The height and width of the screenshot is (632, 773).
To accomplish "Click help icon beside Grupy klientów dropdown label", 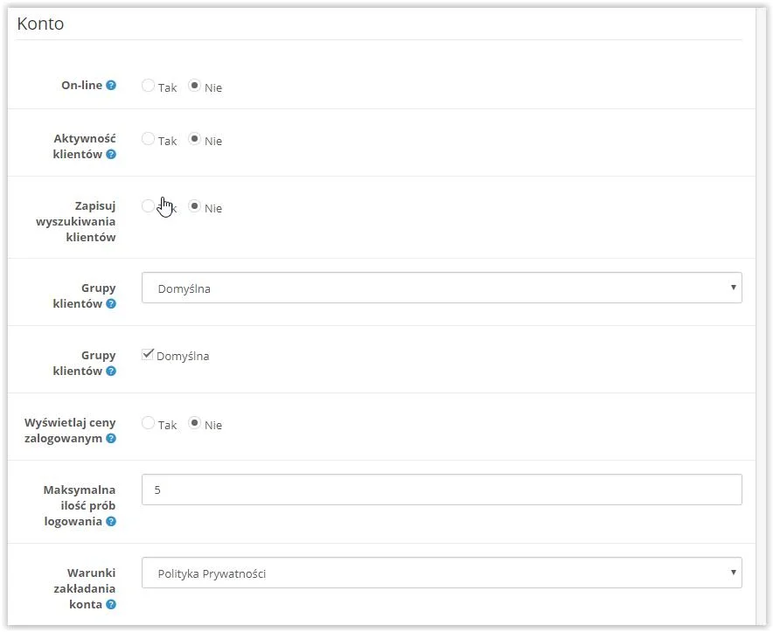I will (x=111, y=304).
